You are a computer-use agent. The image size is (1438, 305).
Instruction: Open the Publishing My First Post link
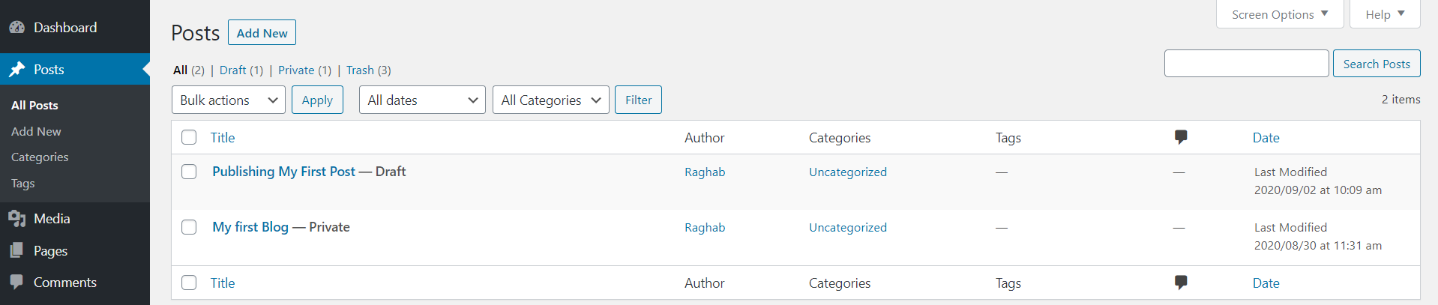pos(283,172)
